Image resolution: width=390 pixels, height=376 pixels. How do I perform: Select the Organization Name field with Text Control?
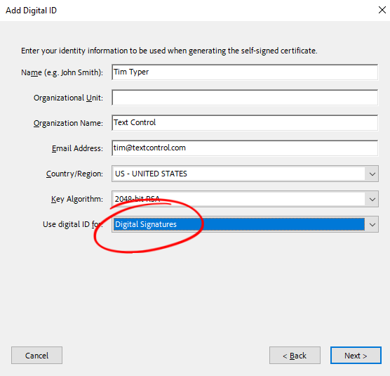(x=245, y=122)
